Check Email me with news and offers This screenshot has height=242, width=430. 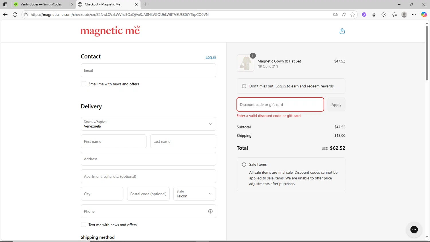83,84
